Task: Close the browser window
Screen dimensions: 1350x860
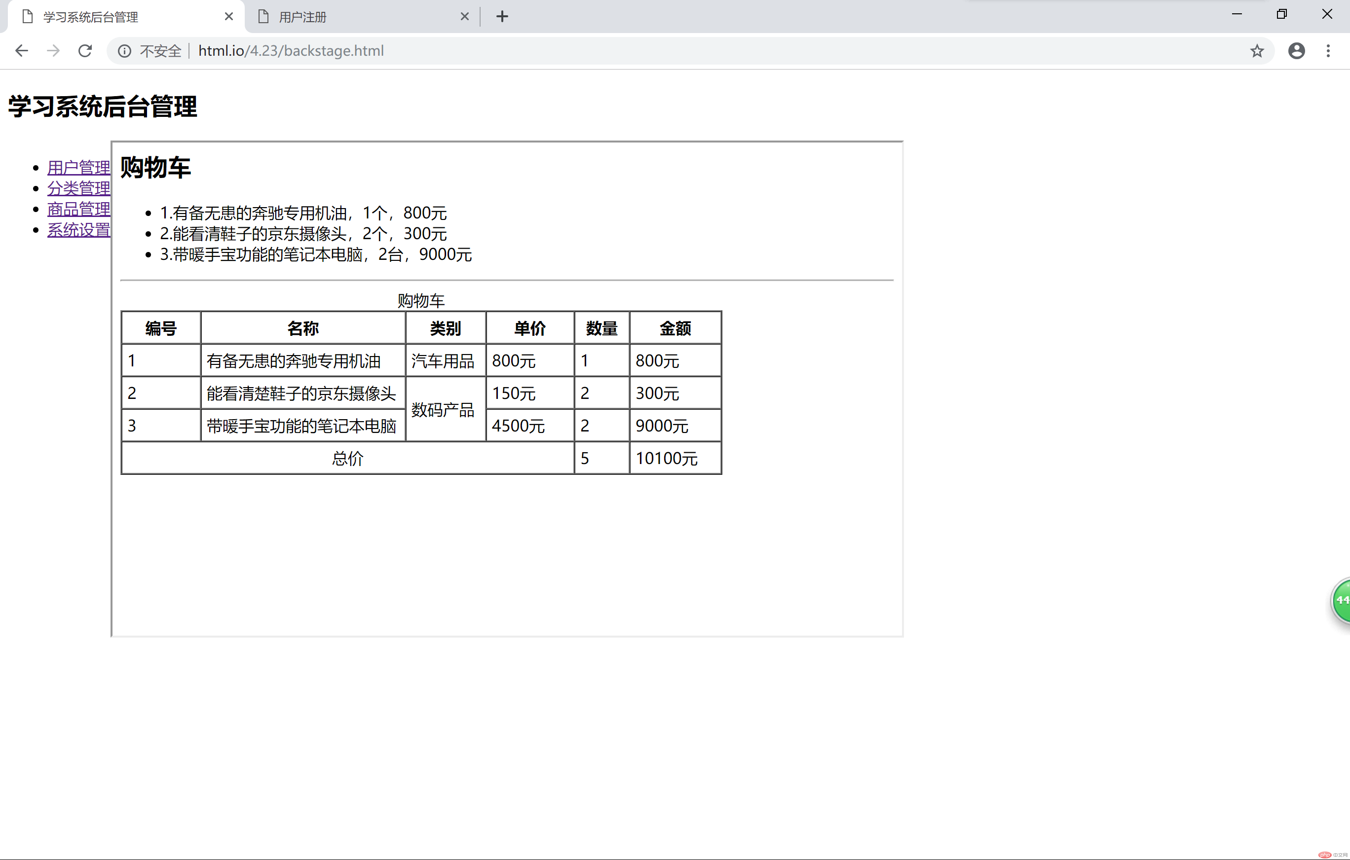Action: tap(1327, 15)
